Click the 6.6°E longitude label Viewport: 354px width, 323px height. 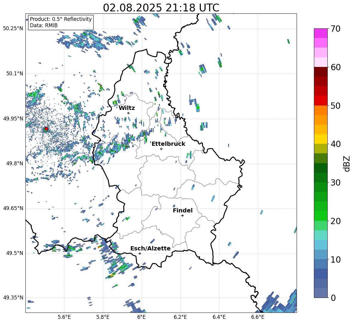pyautogui.click(x=258, y=317)
